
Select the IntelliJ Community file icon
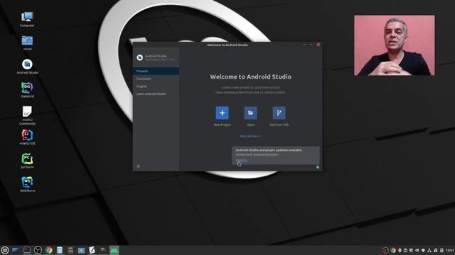point(27,115)
